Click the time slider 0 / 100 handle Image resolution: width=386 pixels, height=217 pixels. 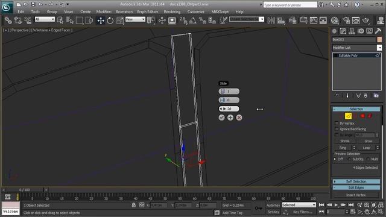24,190
